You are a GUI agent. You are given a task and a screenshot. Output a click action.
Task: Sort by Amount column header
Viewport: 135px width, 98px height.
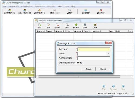pyautogui.click(x=100, y=31)
